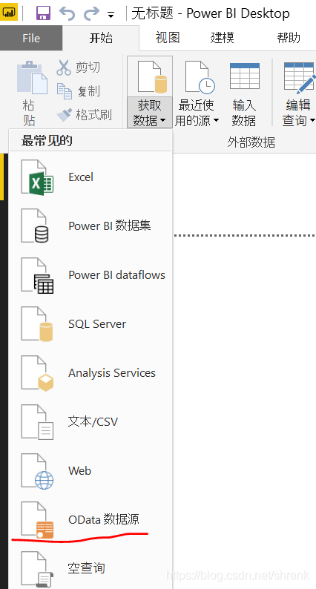Choose SQL Server data source
This screenshot has width=316, height=589.
90,323
